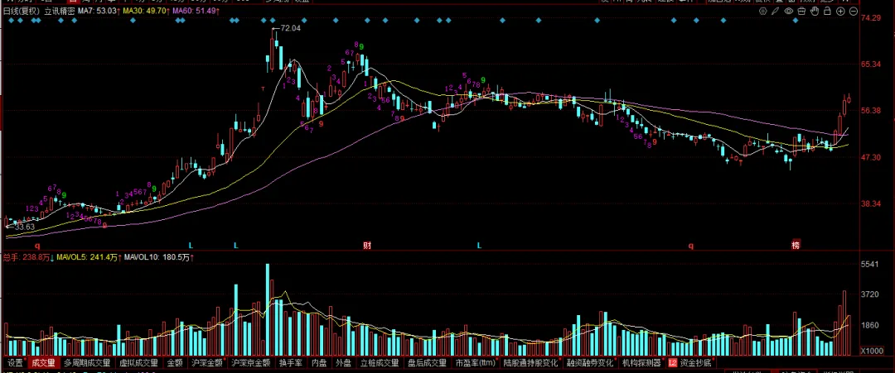Select the 立桩成交量 tab
This screenshot has height=373, width=895.
(x=380, y=363)
